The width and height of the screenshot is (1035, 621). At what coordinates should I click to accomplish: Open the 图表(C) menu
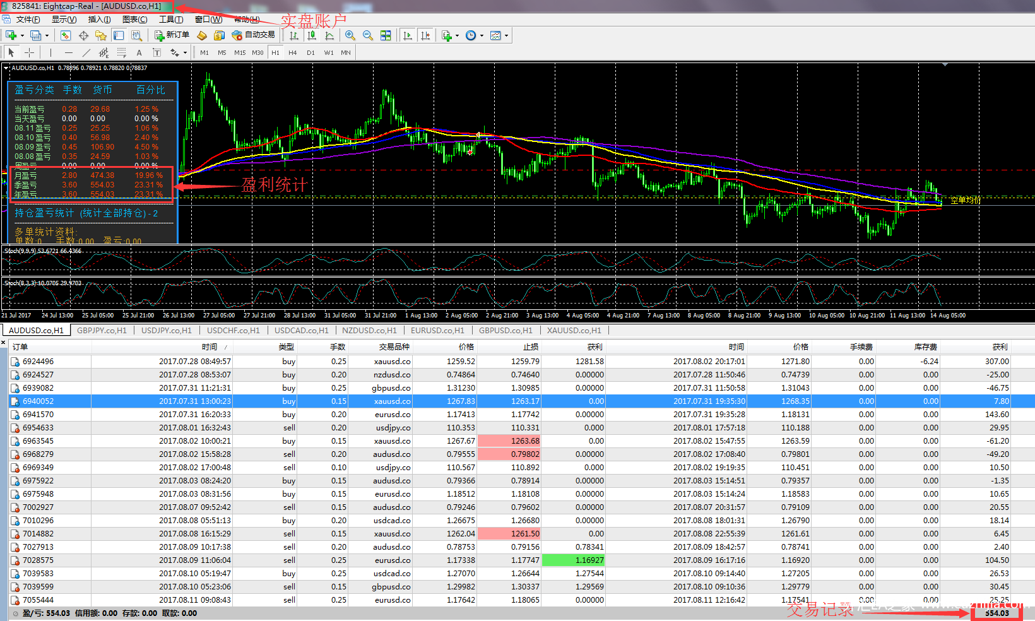pyautogui.click(x=135, y=20)
